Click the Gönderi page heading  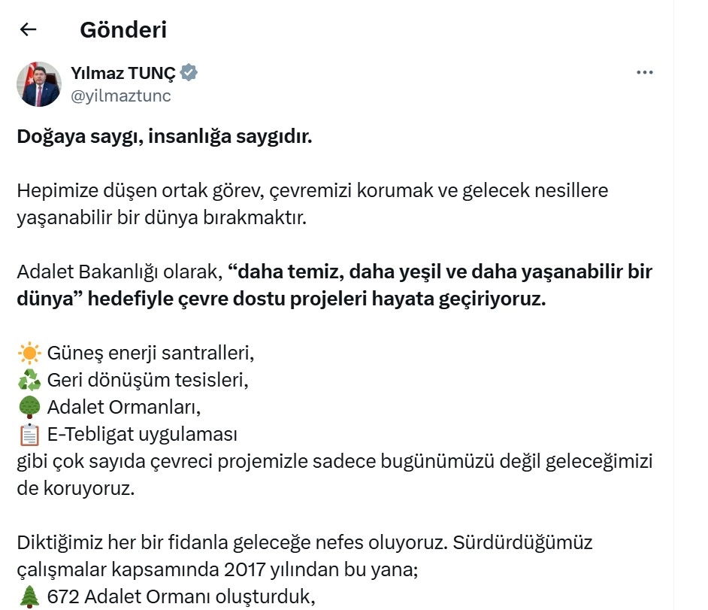123,30
